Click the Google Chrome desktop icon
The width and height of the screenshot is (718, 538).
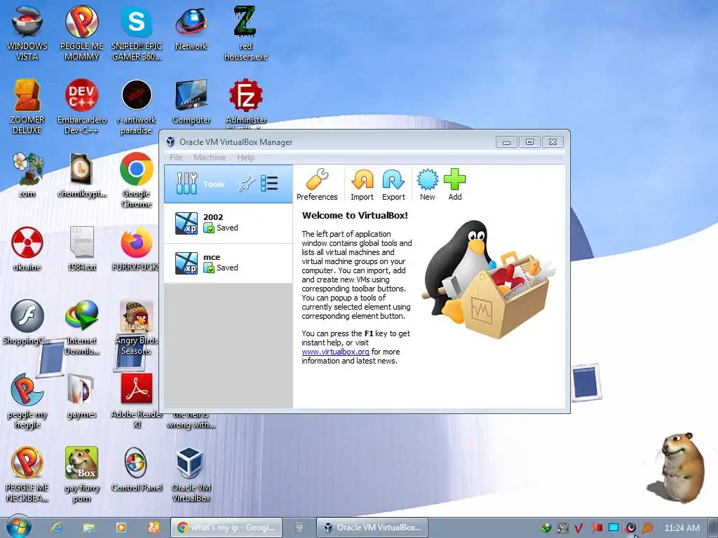coord(137,179)
